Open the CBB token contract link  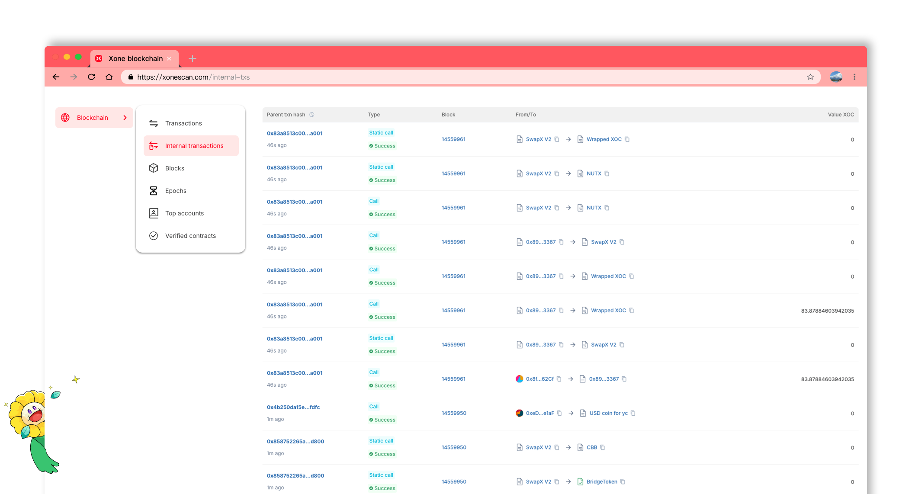tap(592, 447)
